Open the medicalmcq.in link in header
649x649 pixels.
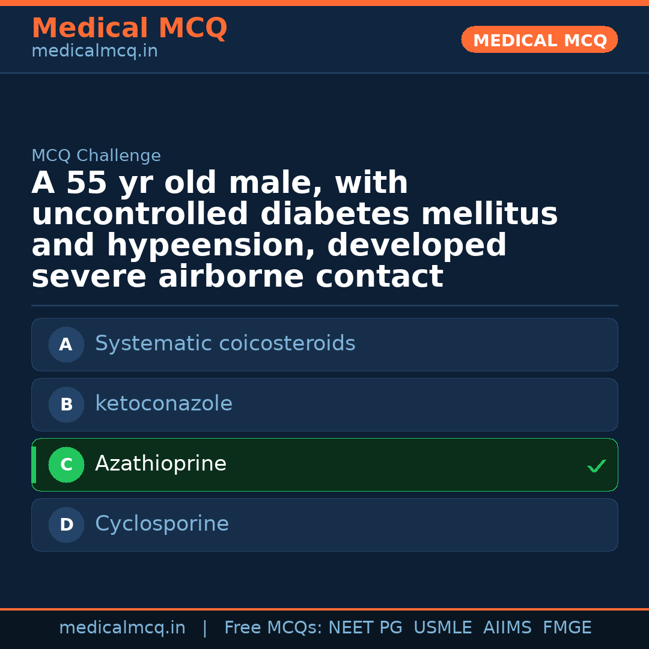pos(94,52)
